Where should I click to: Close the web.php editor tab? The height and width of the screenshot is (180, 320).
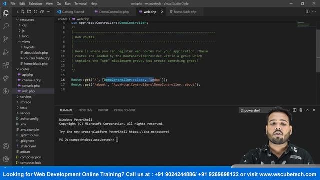point(162,12)
